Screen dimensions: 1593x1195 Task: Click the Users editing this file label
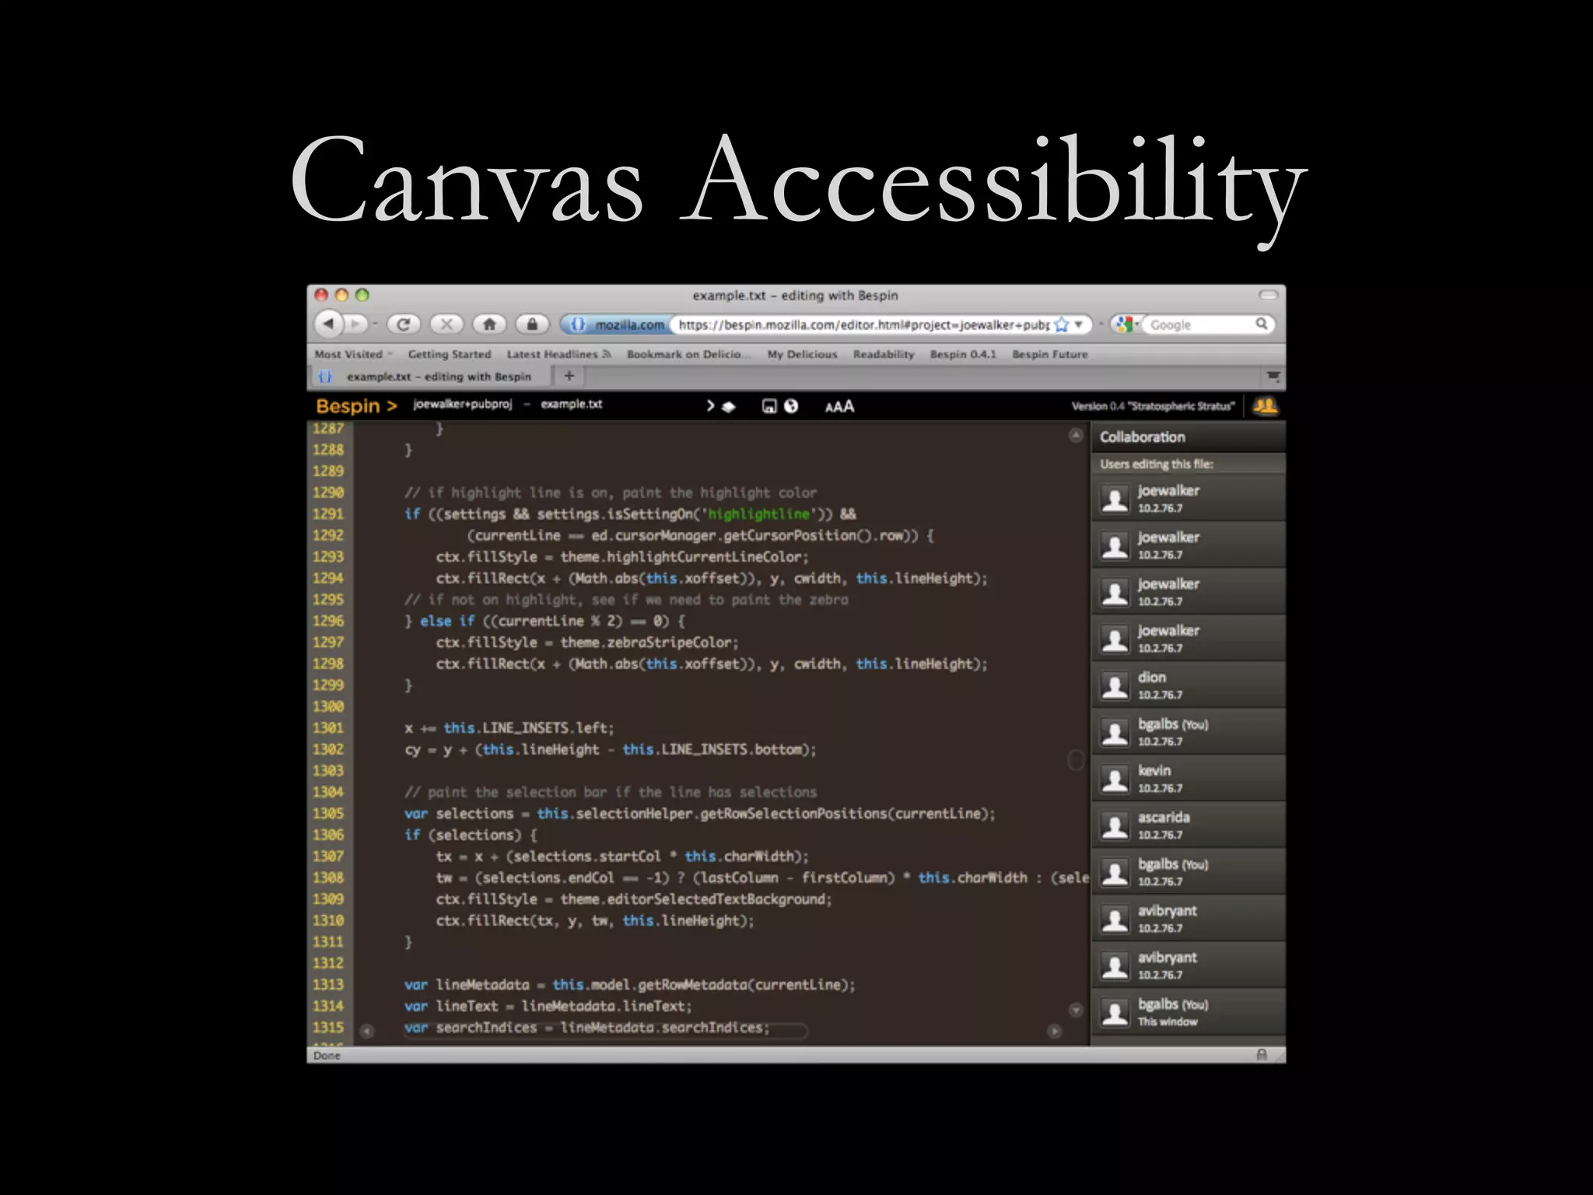coord(1156,464)
